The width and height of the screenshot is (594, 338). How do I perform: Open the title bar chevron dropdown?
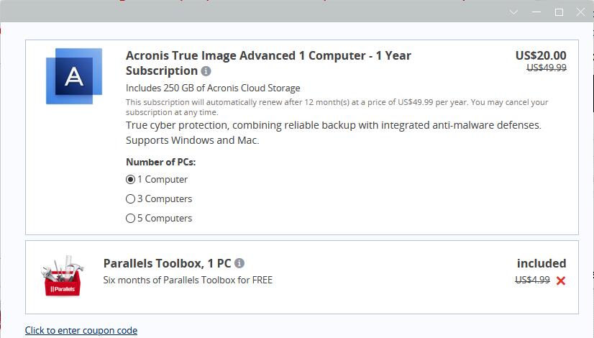pyautogui.click(x=513, y=12)
